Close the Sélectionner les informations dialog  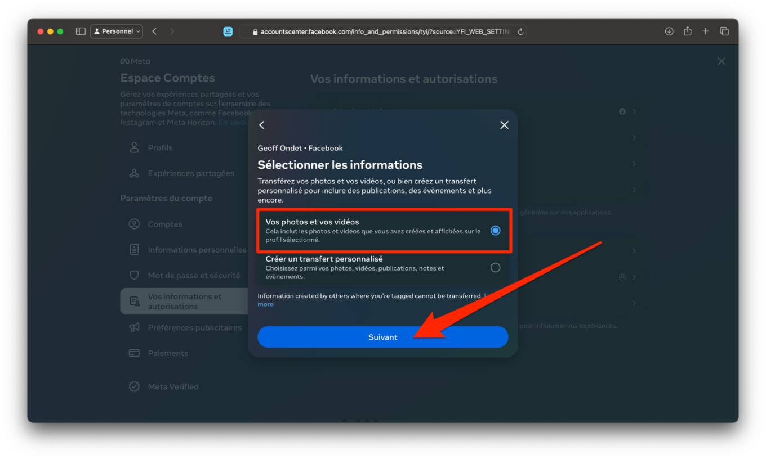pos(504,125)
